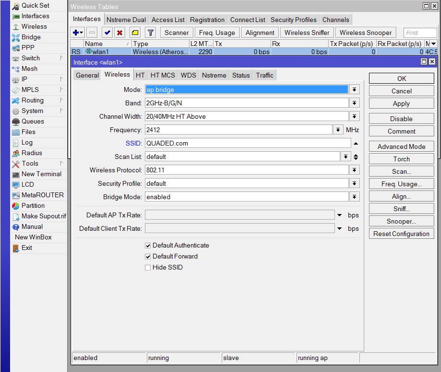Switch to the Status tab
This screenshot has height=372, width=441.
241,75
